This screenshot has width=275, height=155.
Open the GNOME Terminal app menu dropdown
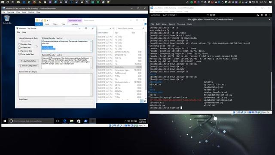(170, 15)
